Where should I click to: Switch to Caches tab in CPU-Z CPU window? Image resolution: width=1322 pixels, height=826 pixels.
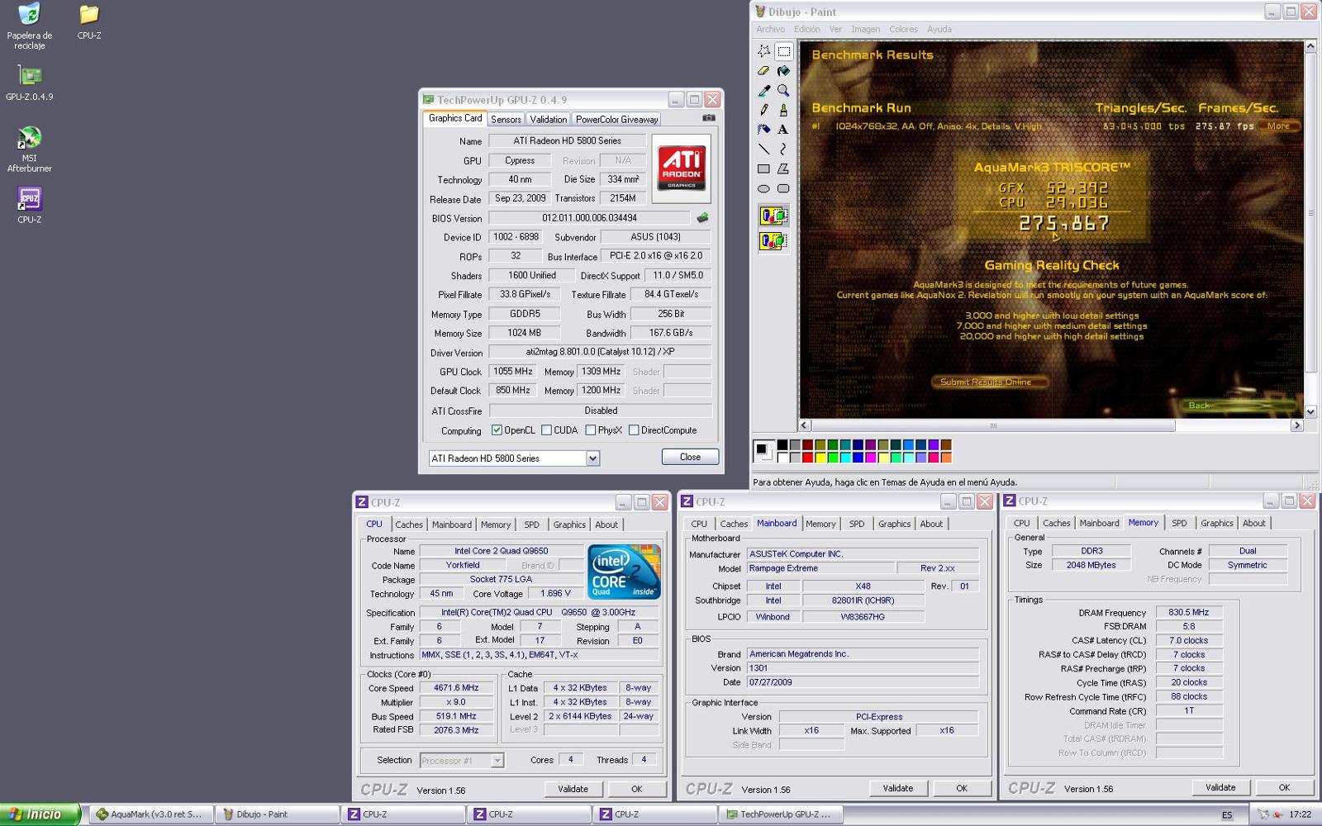tap(408, 525)
